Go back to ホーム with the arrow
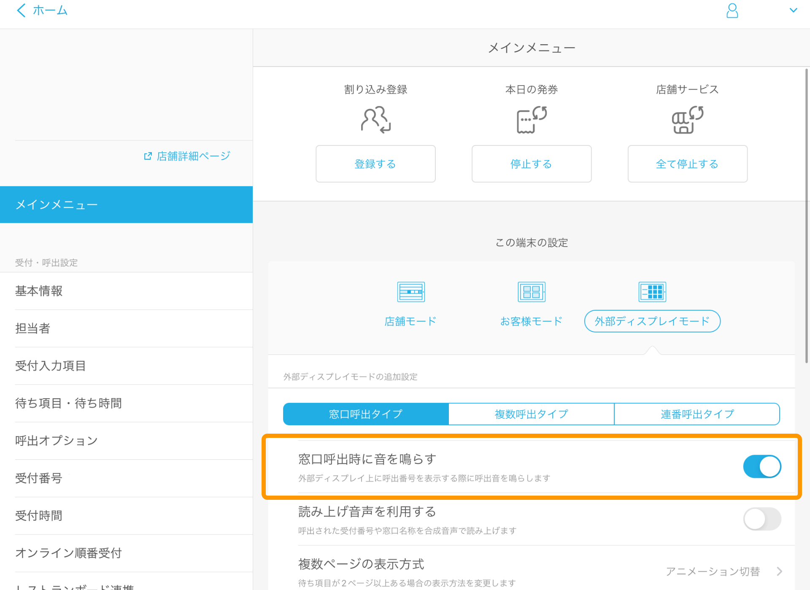The height and width of the screenshot is (590, 810). [21, 10]
